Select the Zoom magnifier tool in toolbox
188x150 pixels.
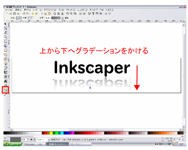[x=5, y=37]
